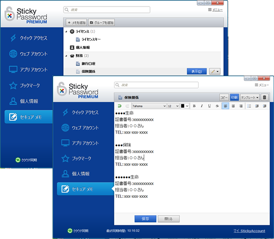Screen dimensions: 274x239
Task: Click アプリ アカウント monitor icon in back window
Action: click(x=13, y=70)
